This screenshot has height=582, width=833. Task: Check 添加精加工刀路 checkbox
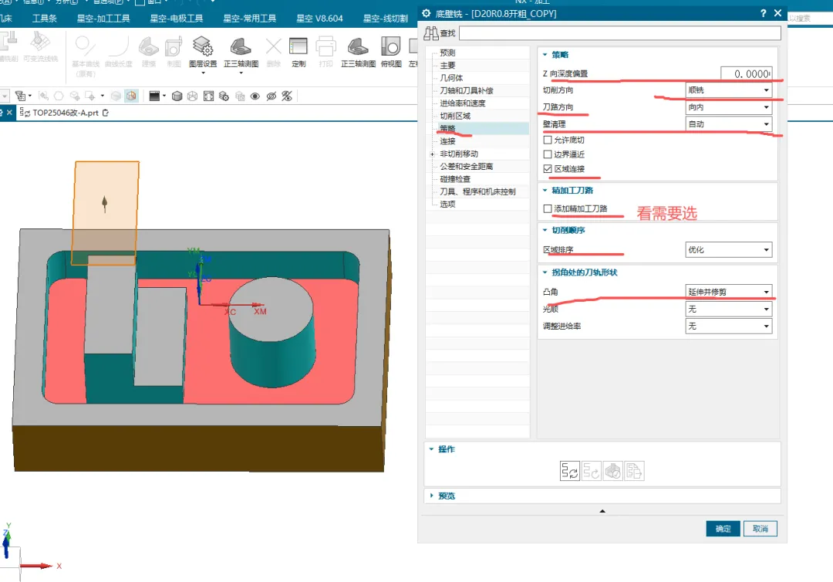pyautogui.click(x=548, y=209)
